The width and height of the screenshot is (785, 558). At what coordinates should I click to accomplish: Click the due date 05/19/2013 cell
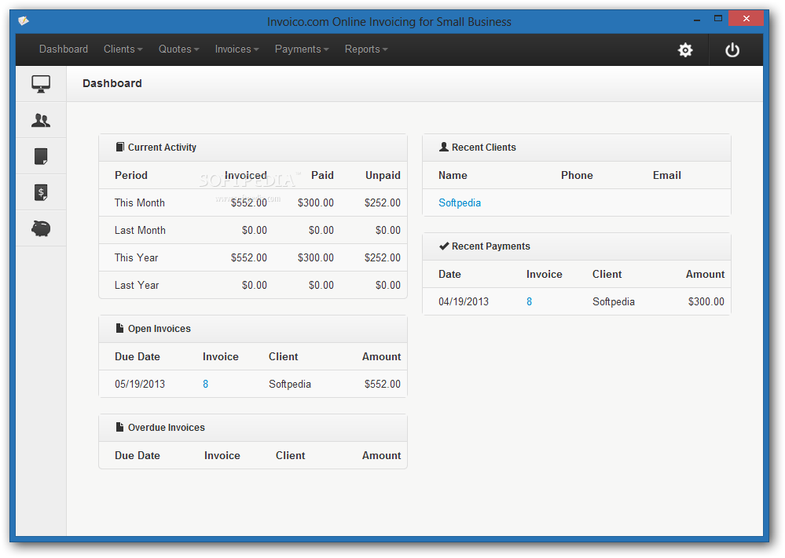tap(140, 384)
